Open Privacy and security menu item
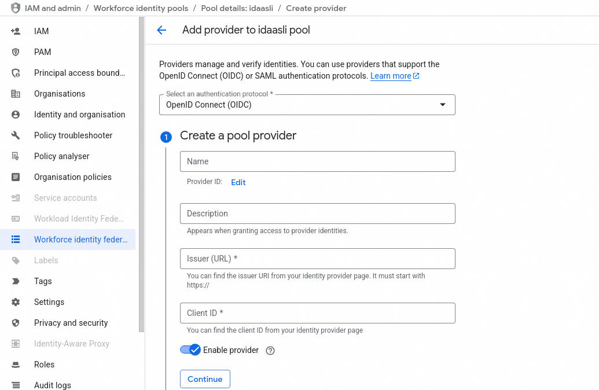This screenshot has height=390, width=599. point(71,323)
